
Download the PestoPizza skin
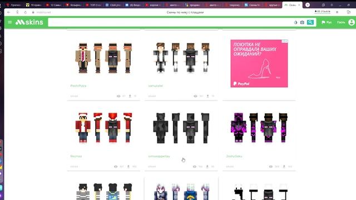(130, 96)
